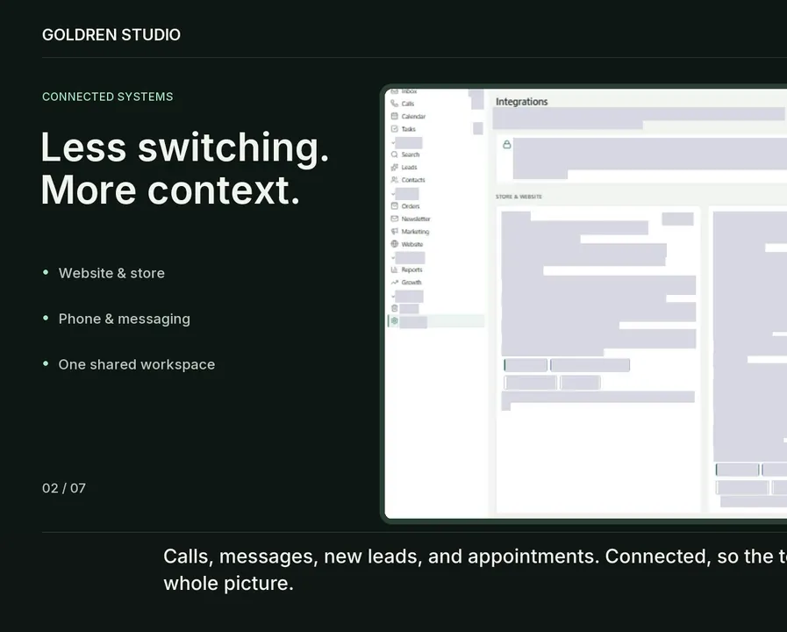Viewport: 787px width, 632px height.
Task: Click the GOLDREN STUDIO logo text
Action: [111, 34]
